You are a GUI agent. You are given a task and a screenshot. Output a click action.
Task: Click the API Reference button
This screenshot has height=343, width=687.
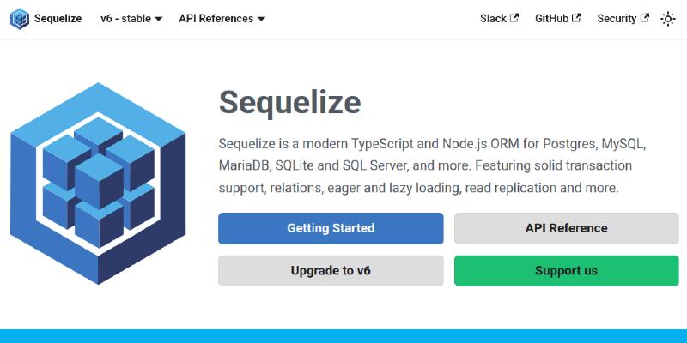tap(566, 228)
